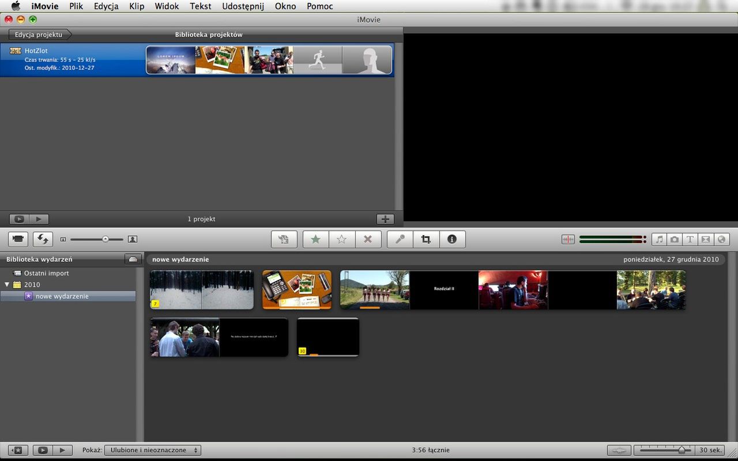Unmark selection with the hollow star
The image size is (738, 461).
pyautogui.click(x=342, y=239)
